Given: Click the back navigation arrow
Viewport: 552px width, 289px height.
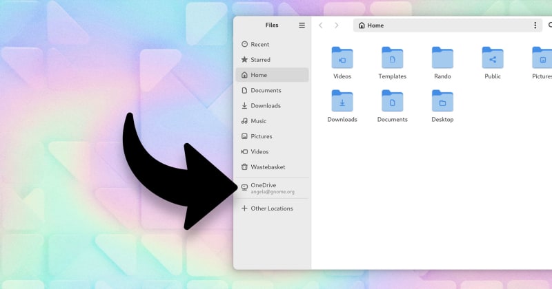Looking at the screenshot, I should [x=320, y=25].
